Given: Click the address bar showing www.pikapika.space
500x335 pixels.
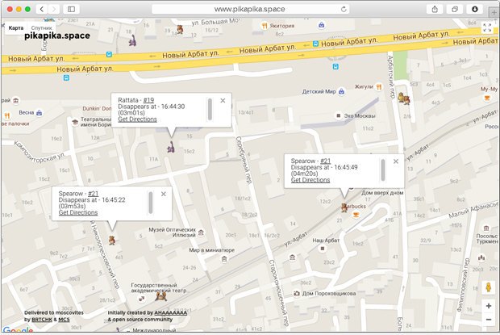Looking at the screenshot, I should click(250, 9).
